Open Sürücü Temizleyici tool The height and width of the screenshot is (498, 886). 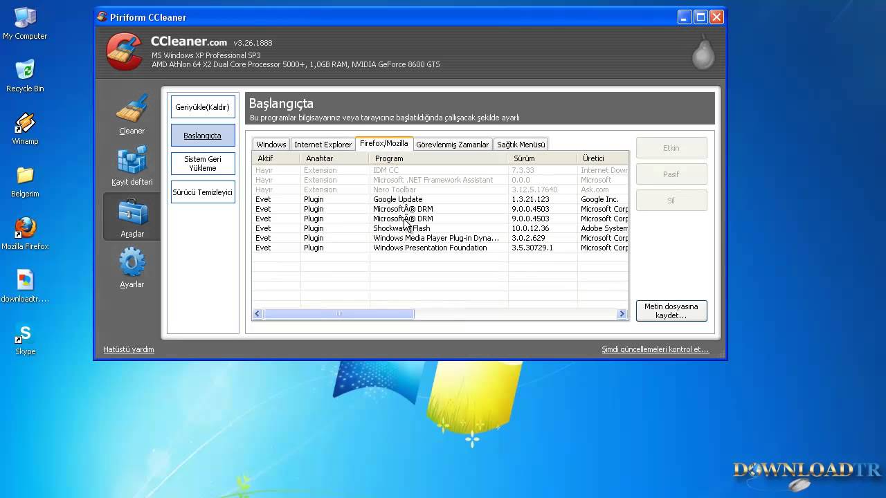pos(203,192)
